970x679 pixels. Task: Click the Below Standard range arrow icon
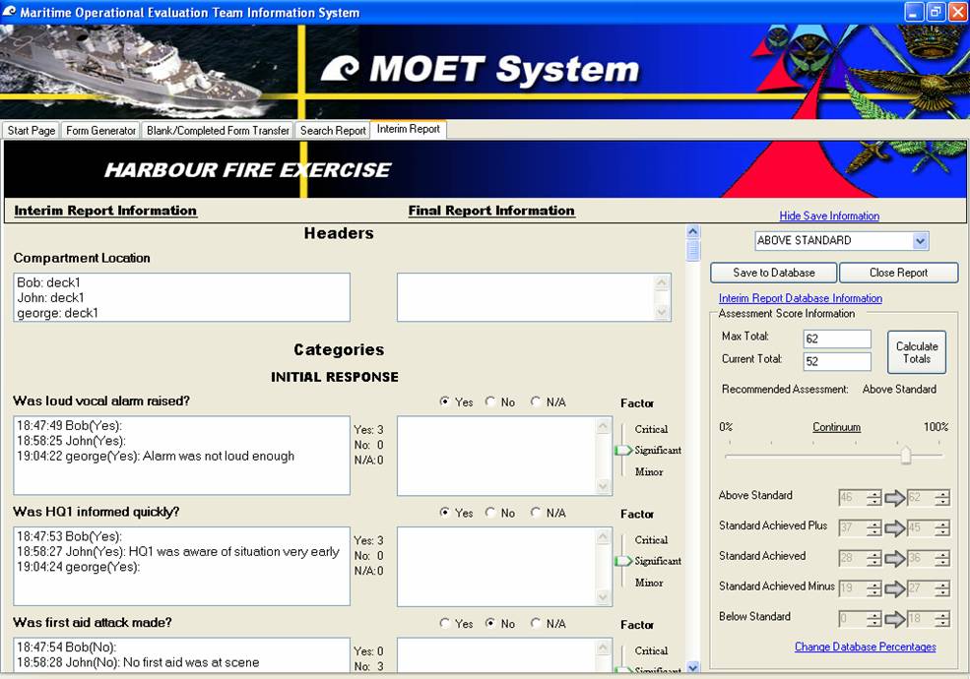[x=894, y=619]
